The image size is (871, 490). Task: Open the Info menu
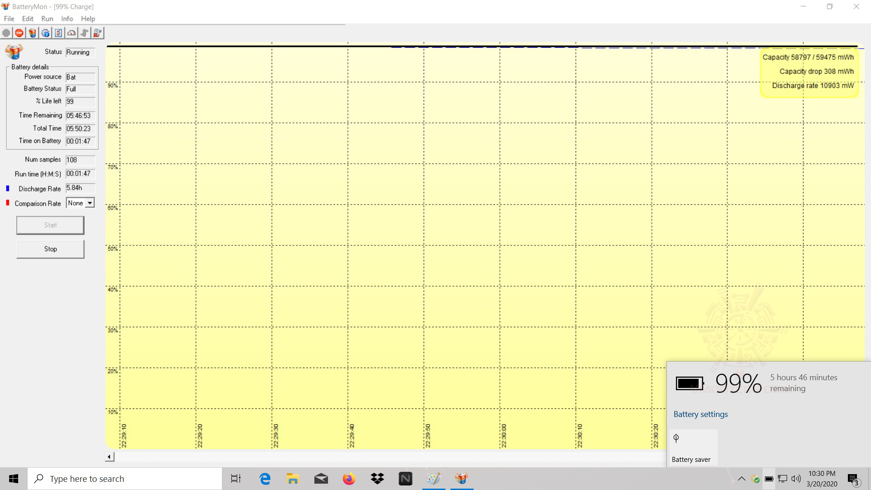(x=67, y=19)
